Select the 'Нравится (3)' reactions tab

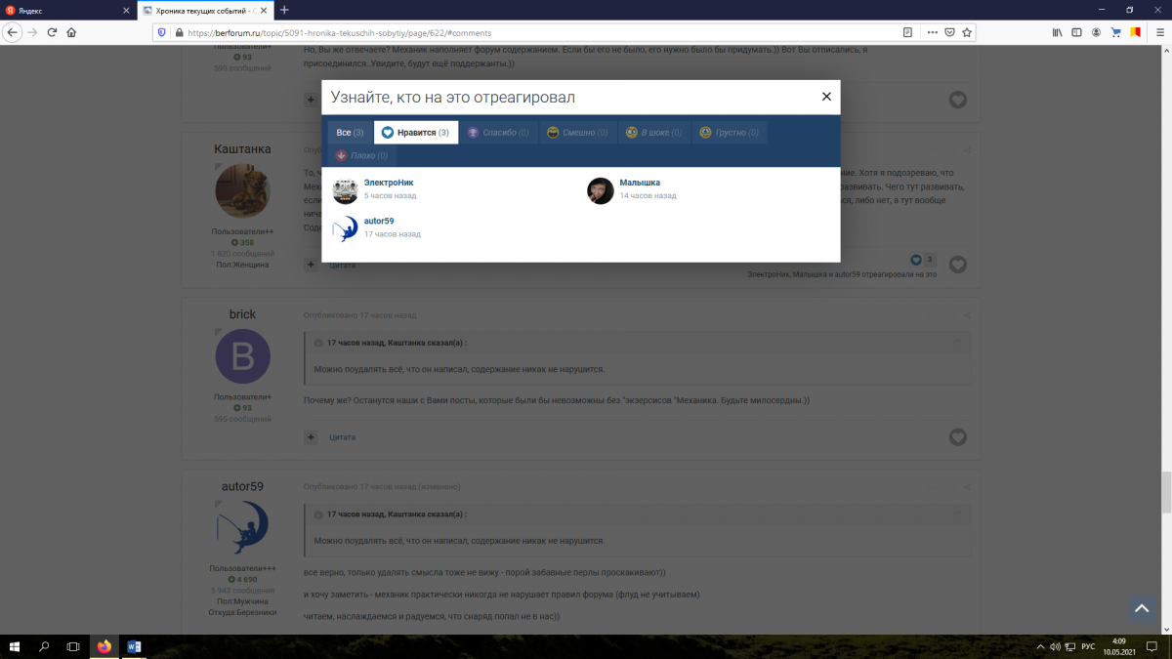point(416,133)
